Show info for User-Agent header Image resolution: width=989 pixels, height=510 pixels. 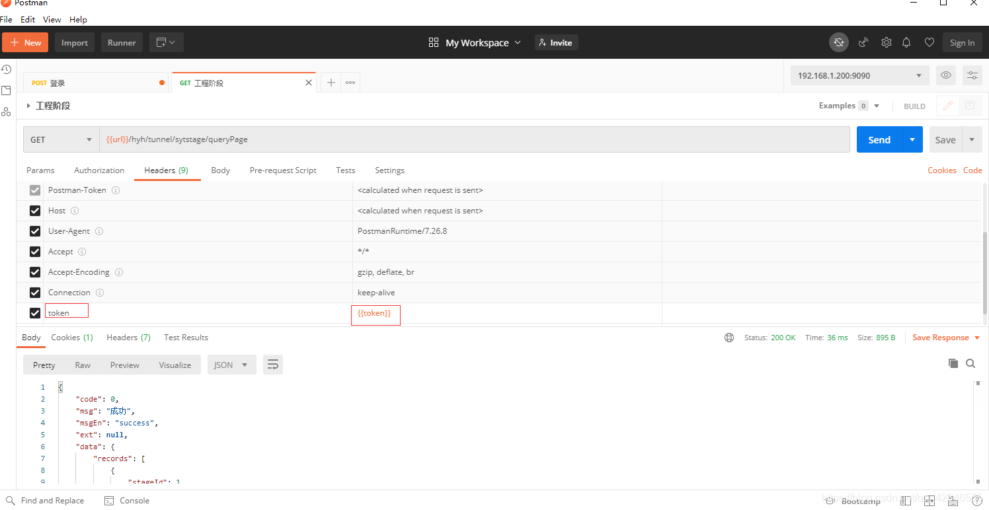[x=99, y=231]
